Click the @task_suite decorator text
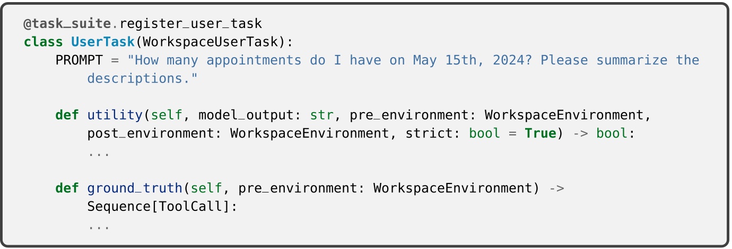Image resolution: width=732 pixels, height=249 pixels. click(67, 24)
